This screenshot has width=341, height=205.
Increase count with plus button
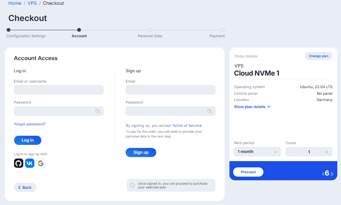click(327, 152)
